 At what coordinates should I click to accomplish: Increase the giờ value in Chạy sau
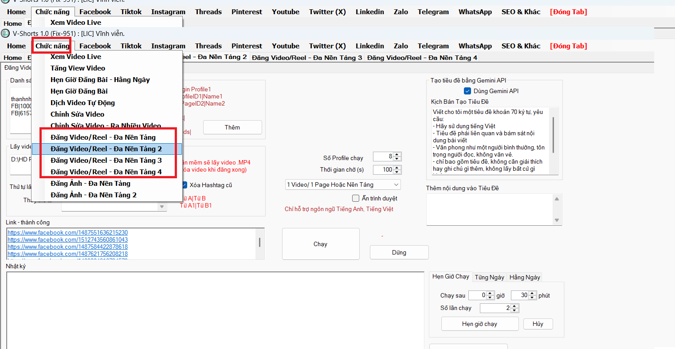point(490,293)
